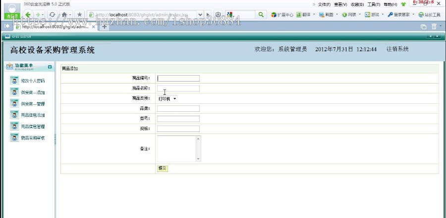Screen dimensions: 446x218
Task: Open the 登录管家 login manager
Action: (x=399, y=14)
